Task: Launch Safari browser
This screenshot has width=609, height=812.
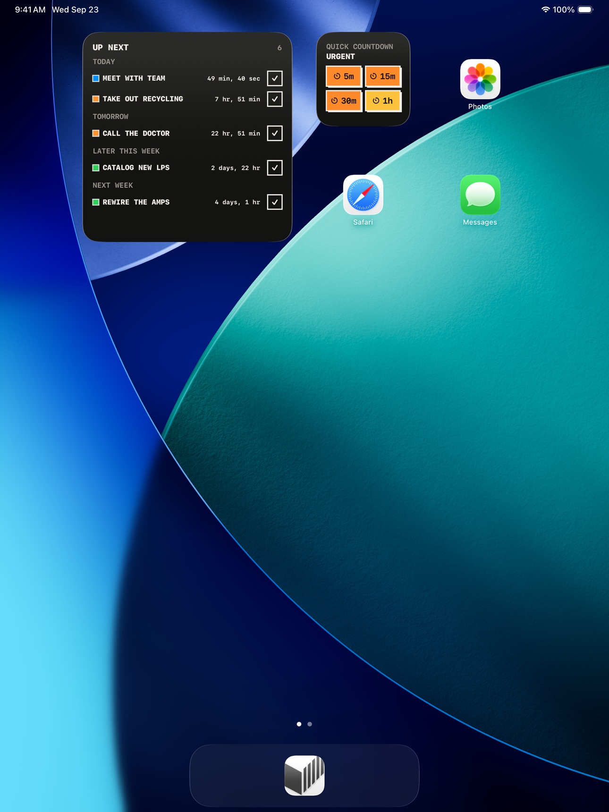Action: pyautogui.click(x=363, y=195)
